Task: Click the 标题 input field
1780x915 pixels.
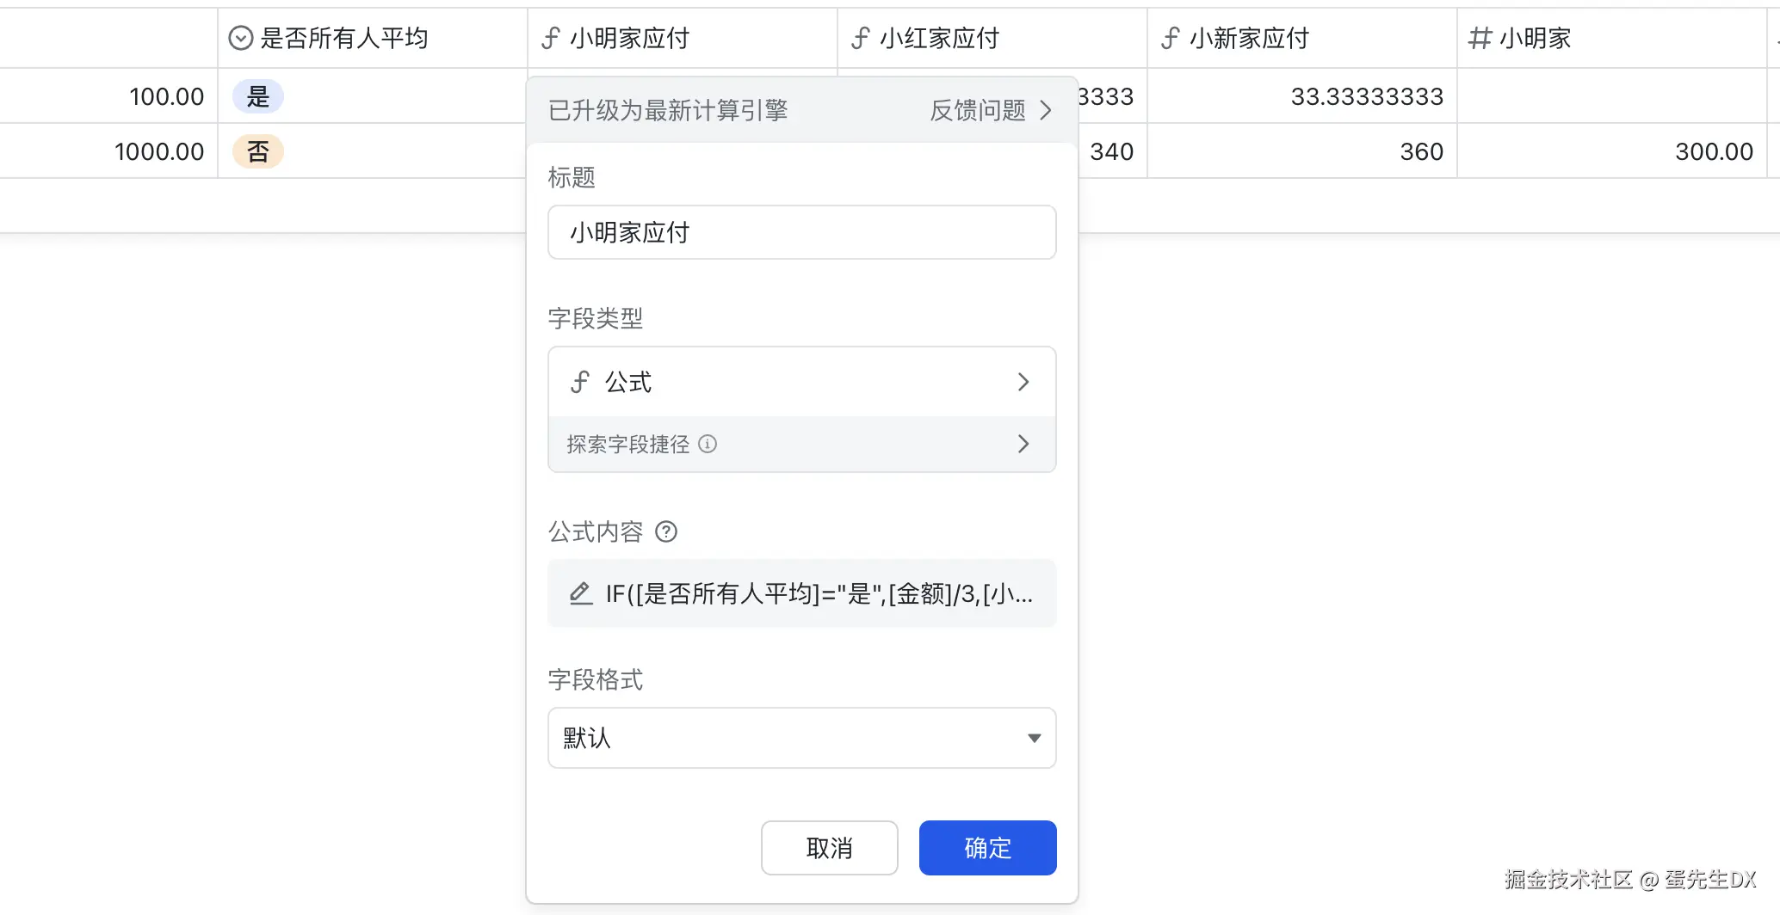Action: (801, 232)
